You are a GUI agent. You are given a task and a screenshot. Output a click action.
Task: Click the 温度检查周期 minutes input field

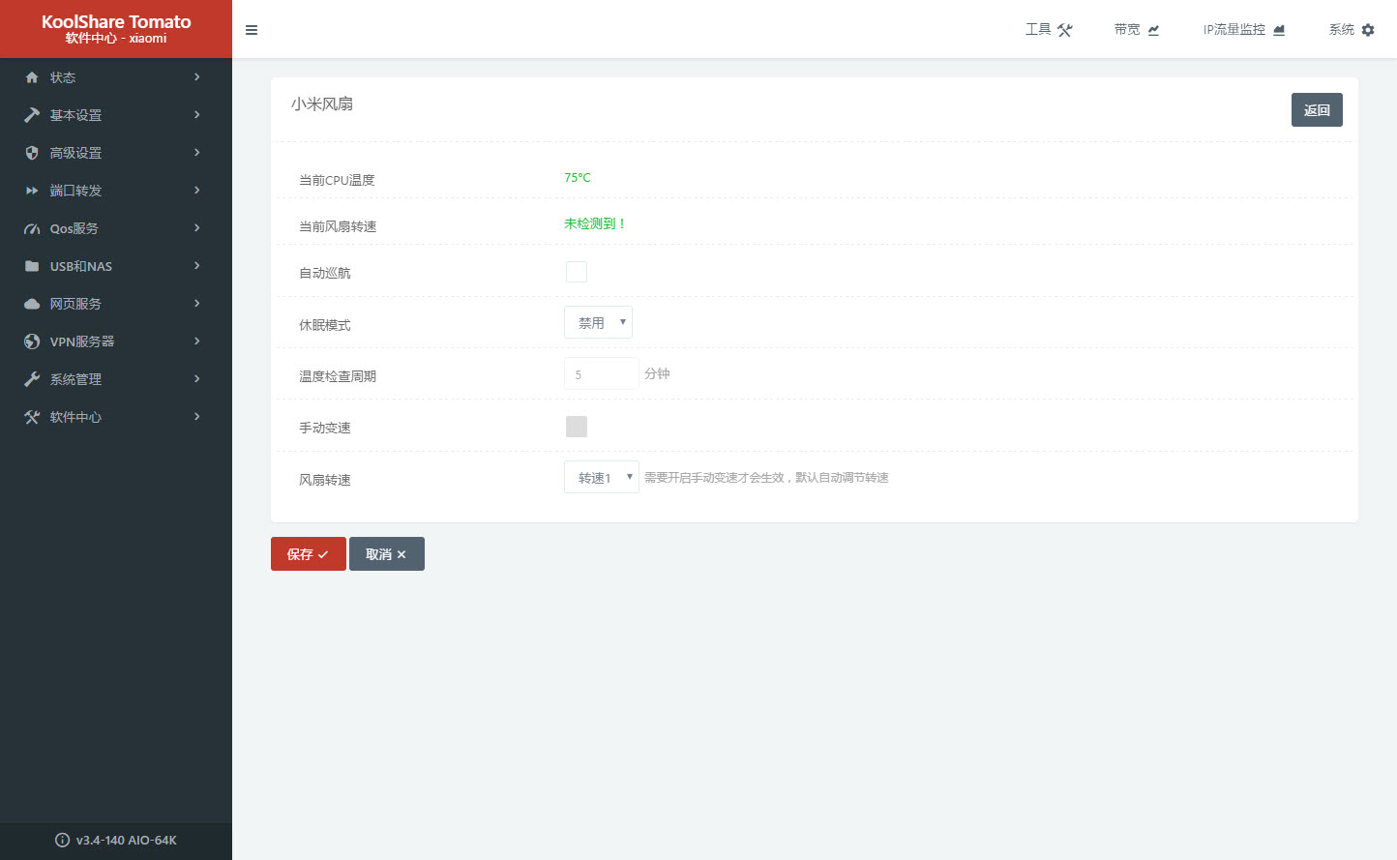[x=601, y=374]
